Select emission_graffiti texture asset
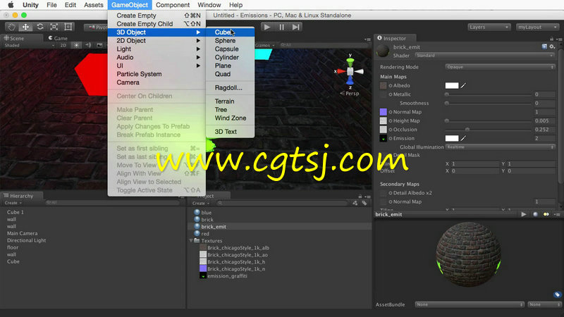564x317 pixels. tap(227, 276)
